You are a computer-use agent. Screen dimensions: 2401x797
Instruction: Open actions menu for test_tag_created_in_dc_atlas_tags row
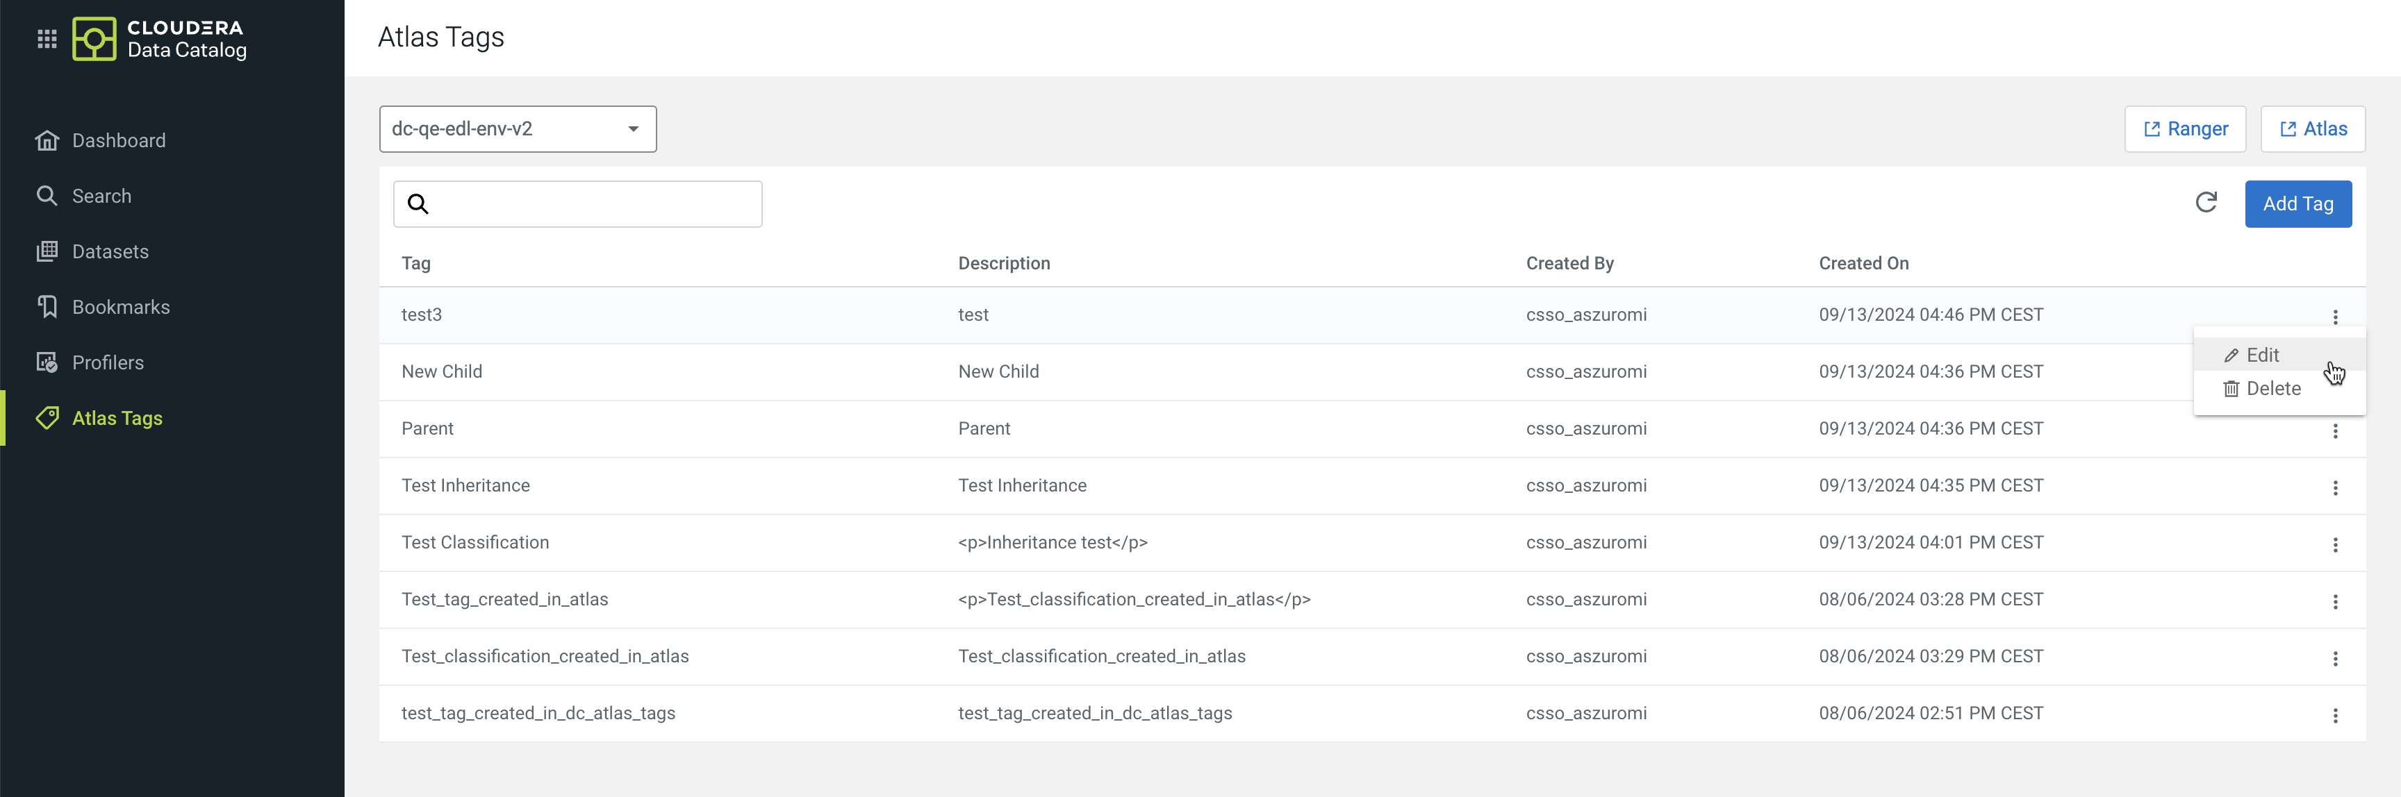[2335, 716]
